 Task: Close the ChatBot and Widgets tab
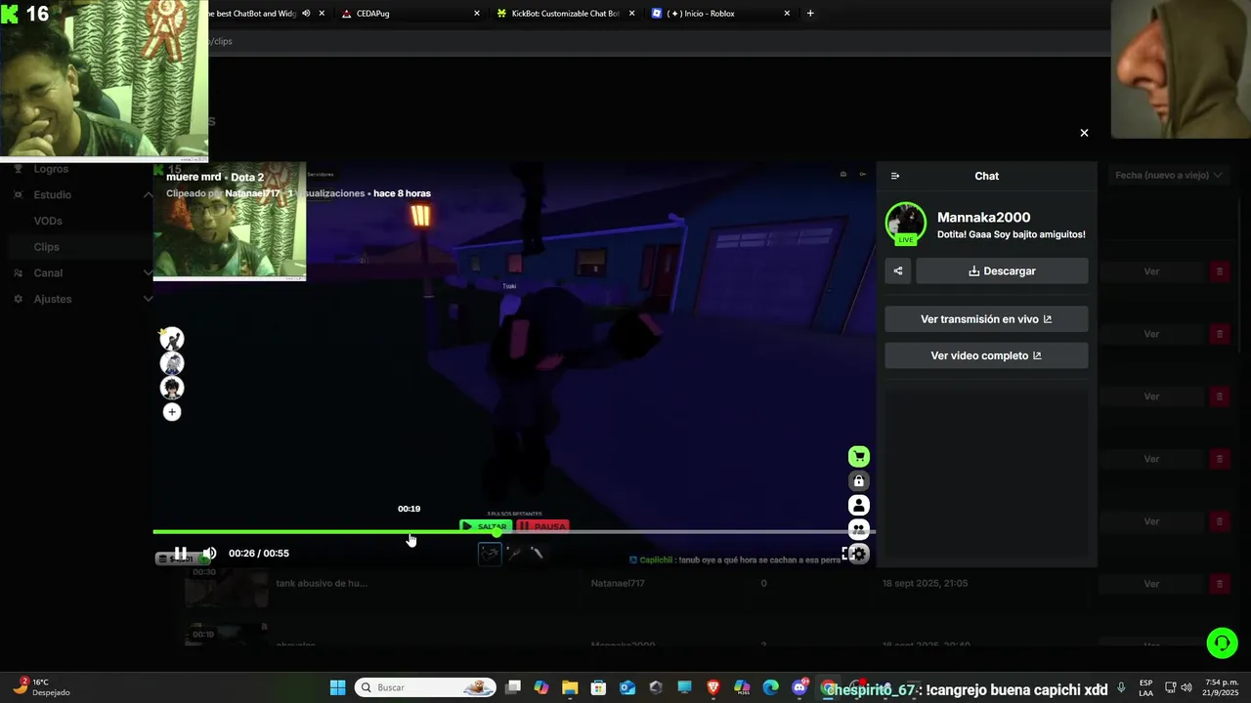[x=322, y=14]
